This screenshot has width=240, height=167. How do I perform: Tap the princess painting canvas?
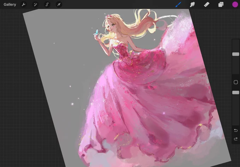point(127,88)
